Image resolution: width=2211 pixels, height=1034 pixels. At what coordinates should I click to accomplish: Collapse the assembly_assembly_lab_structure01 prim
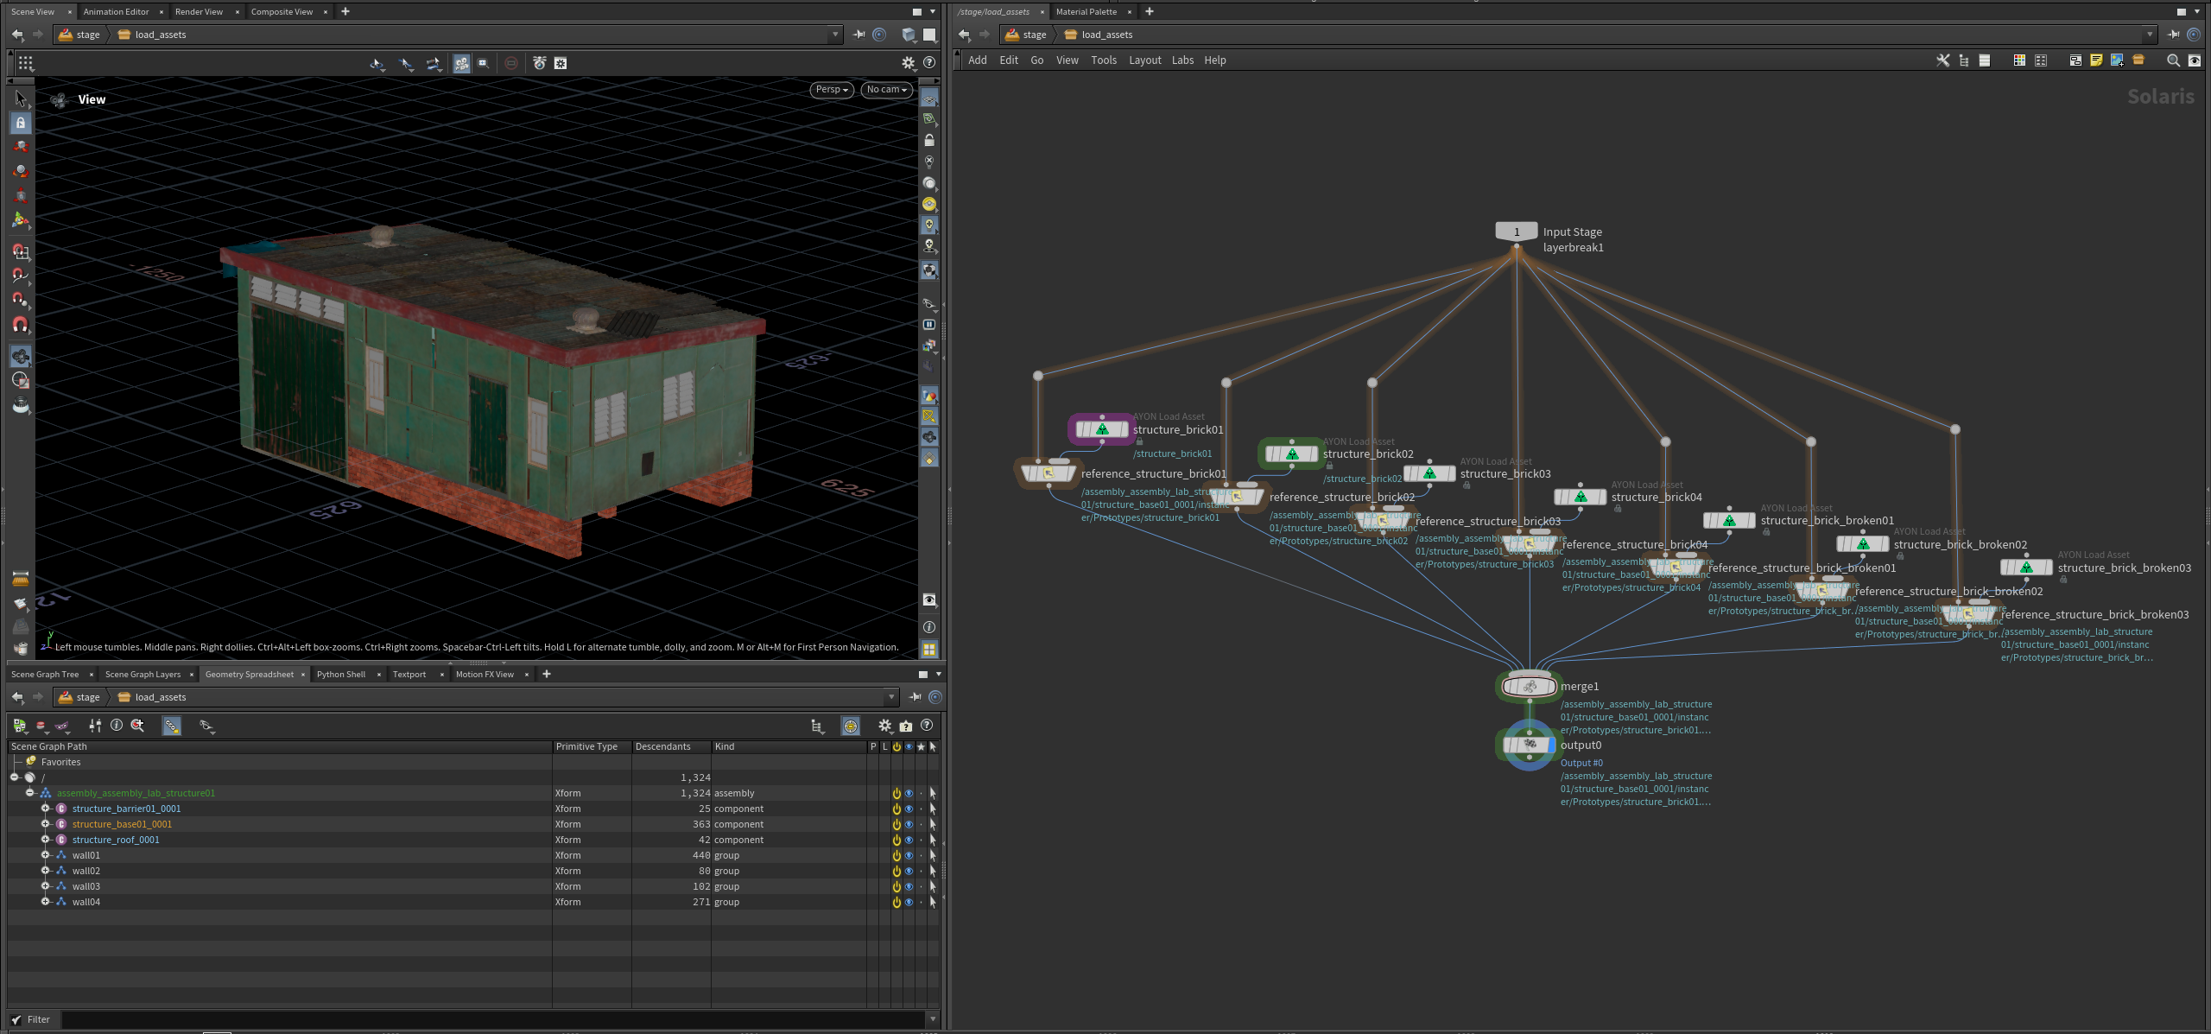pos(30,793)
